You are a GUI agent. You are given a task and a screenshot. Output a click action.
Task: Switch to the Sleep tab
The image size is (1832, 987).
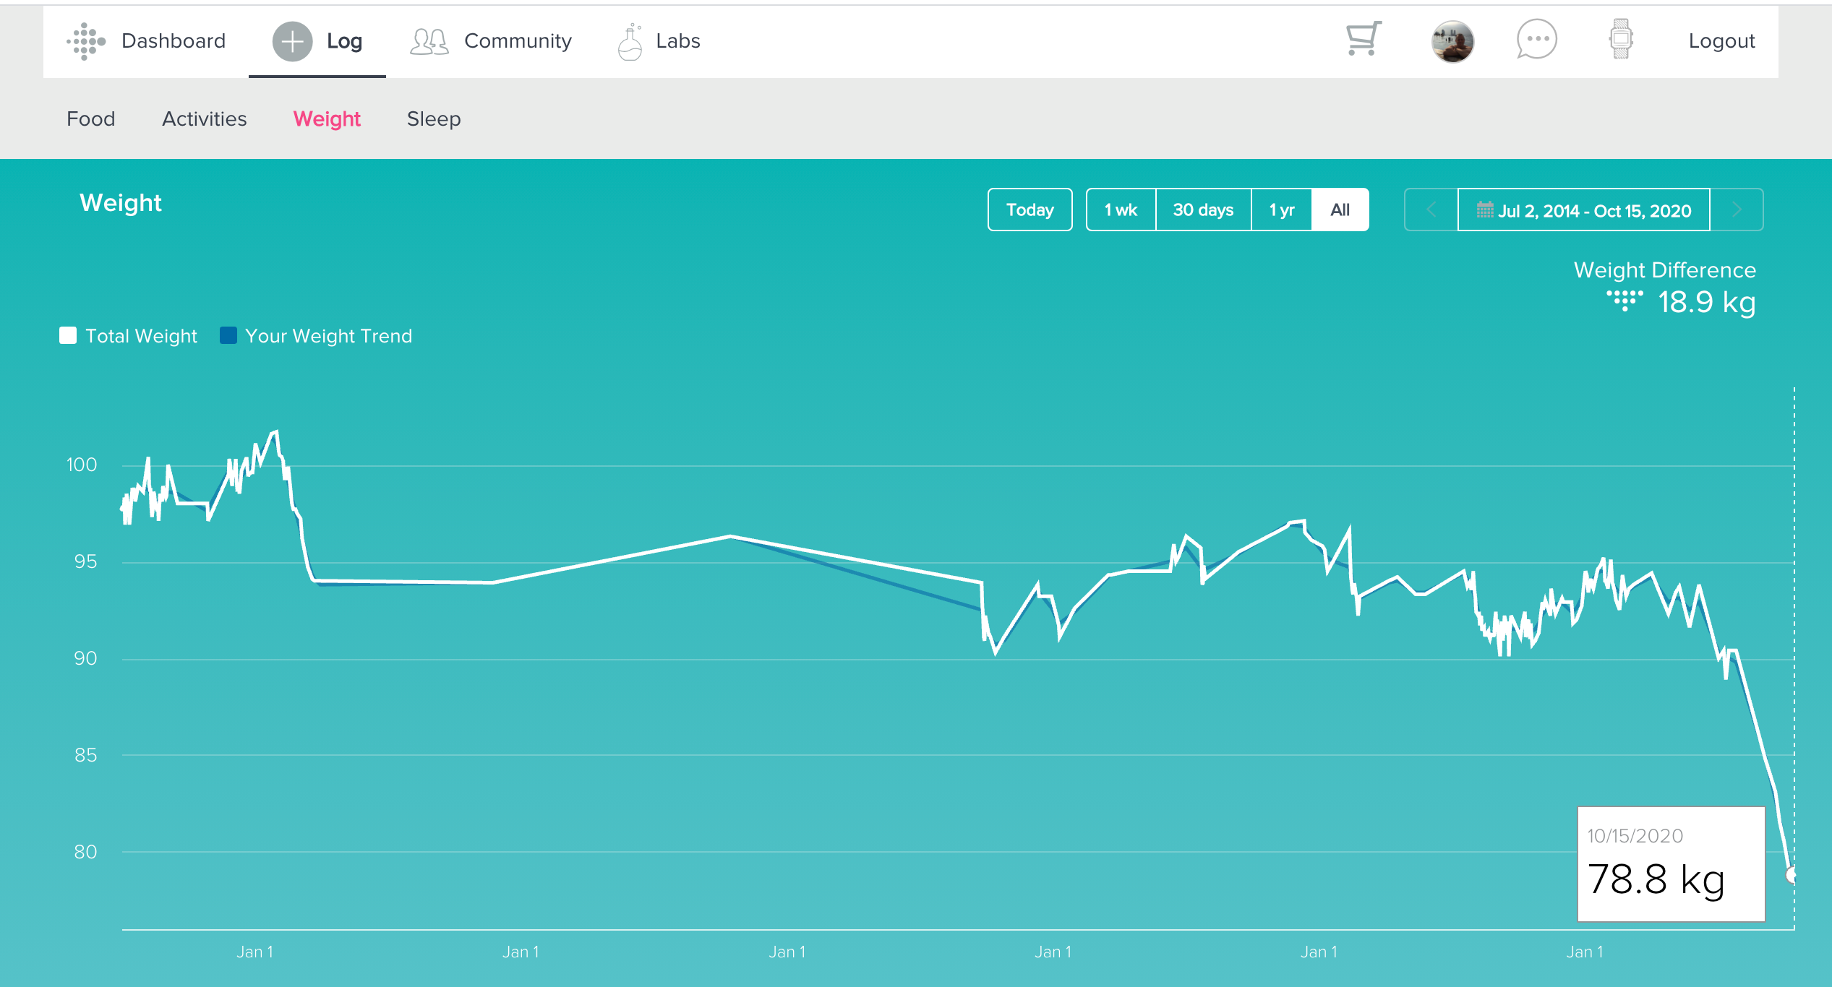coord(433,119)
